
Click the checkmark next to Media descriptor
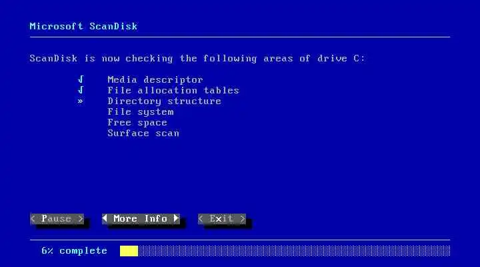(x=81, y=79)
